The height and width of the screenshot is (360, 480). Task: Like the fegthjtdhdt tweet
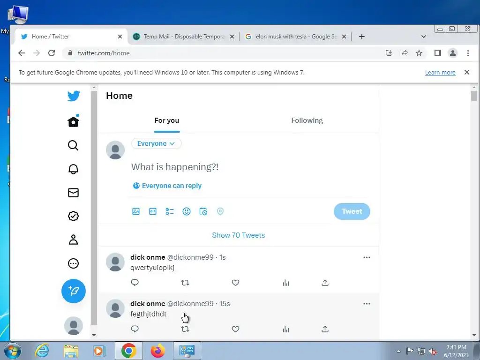tap(235, 329)
